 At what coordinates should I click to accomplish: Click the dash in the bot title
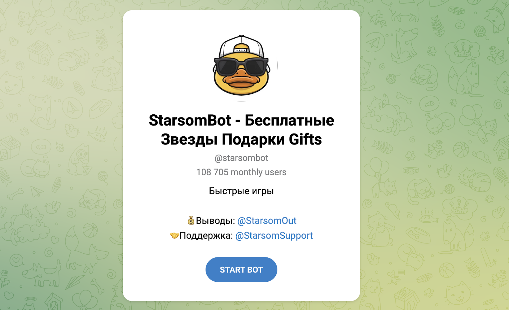click(x=238, y=121)
